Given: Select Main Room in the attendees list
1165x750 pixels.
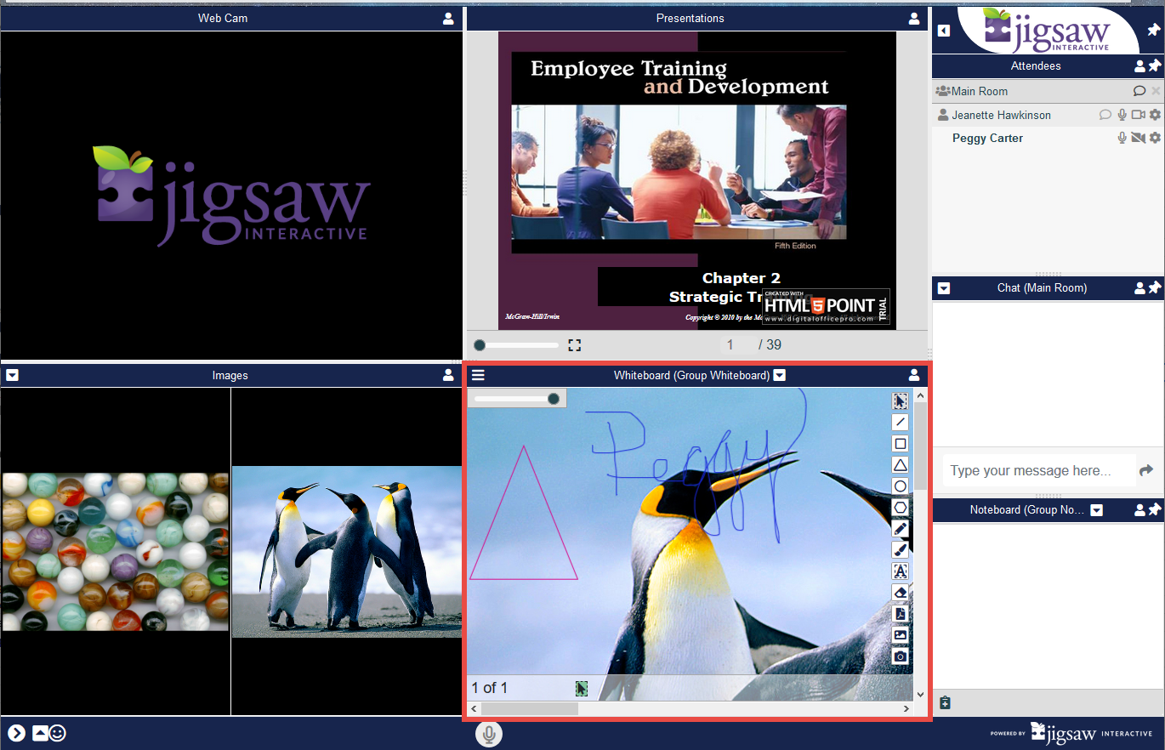Looking at the screenshot, I should [980, 91].
